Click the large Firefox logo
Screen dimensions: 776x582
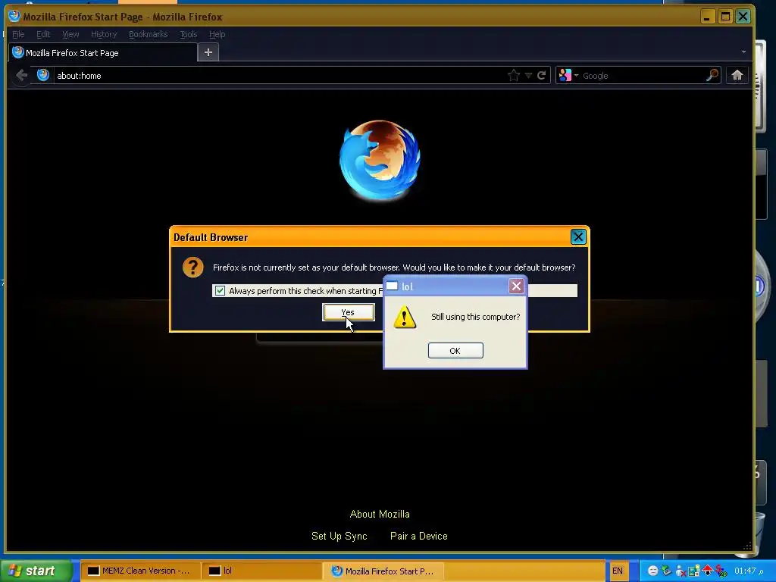tap(380, 161)
